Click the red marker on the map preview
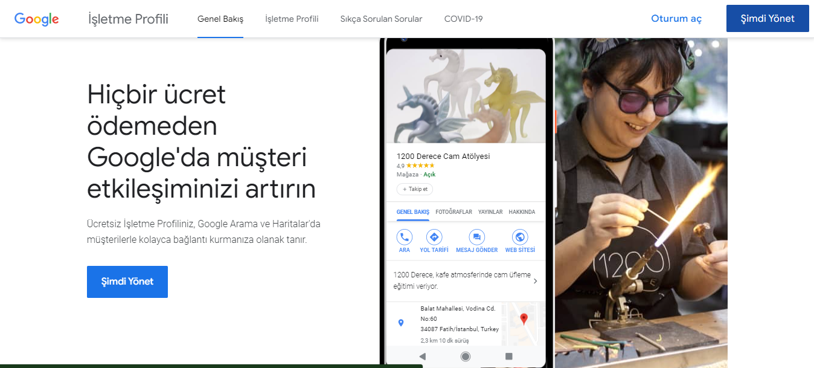Viewport: 814px width, 368px height. point(524,318)
